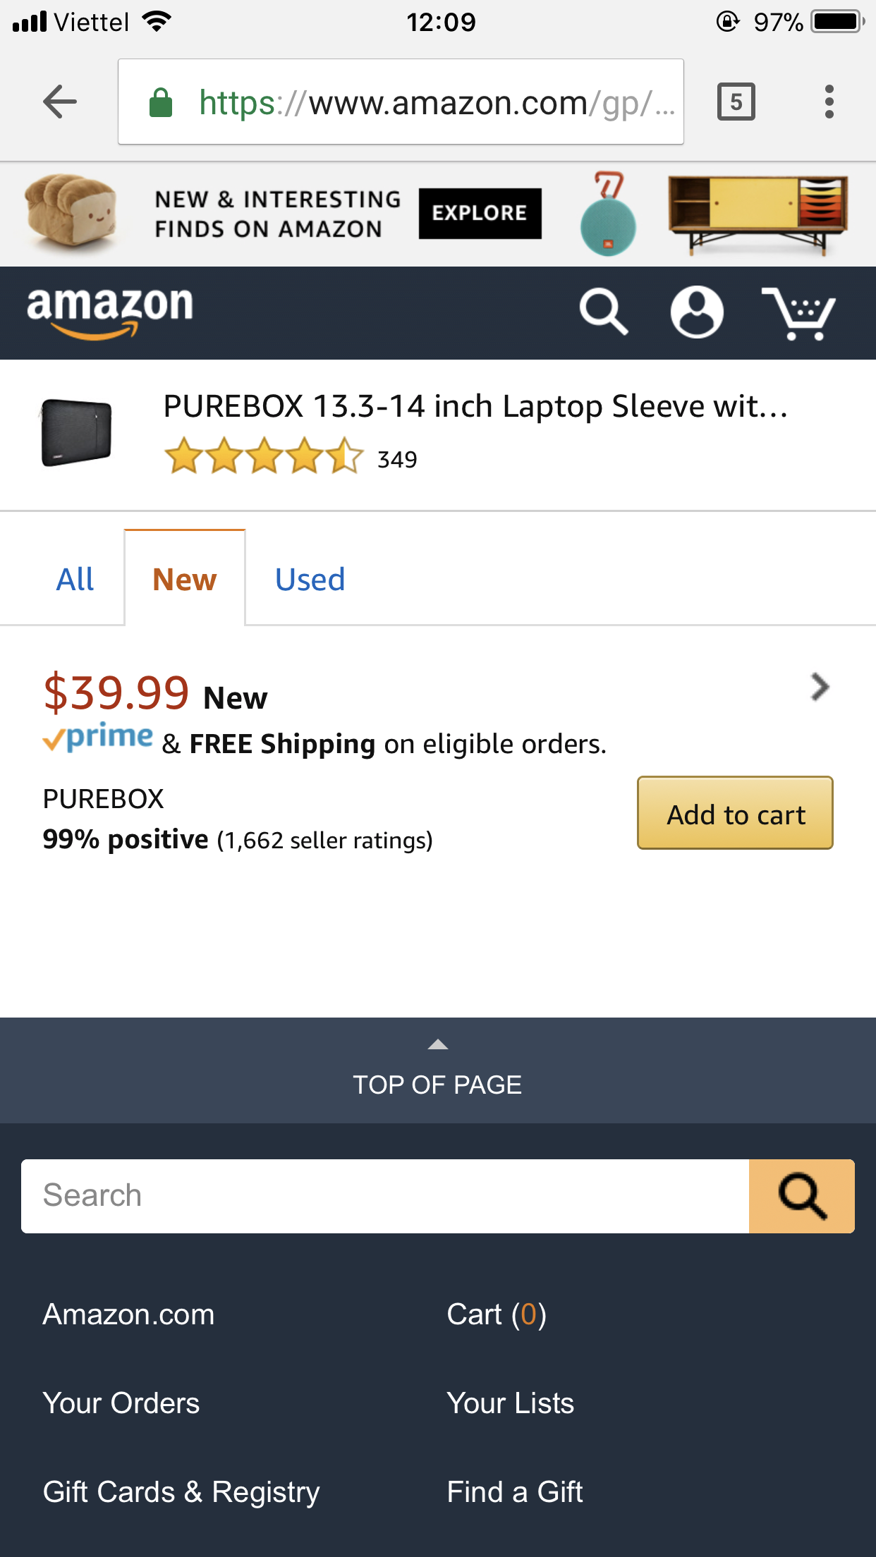
Task: Submit search with orange magnifier button
Action: point(801,1196)
